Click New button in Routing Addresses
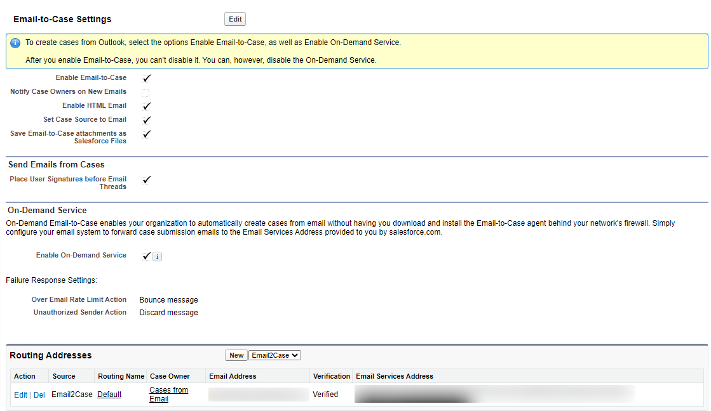 tap(236, 355)
